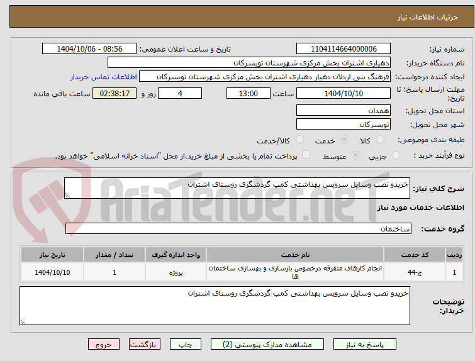475x361 pixels.
Task: Click the شماره نیاز number field
Action: [344, 49]
